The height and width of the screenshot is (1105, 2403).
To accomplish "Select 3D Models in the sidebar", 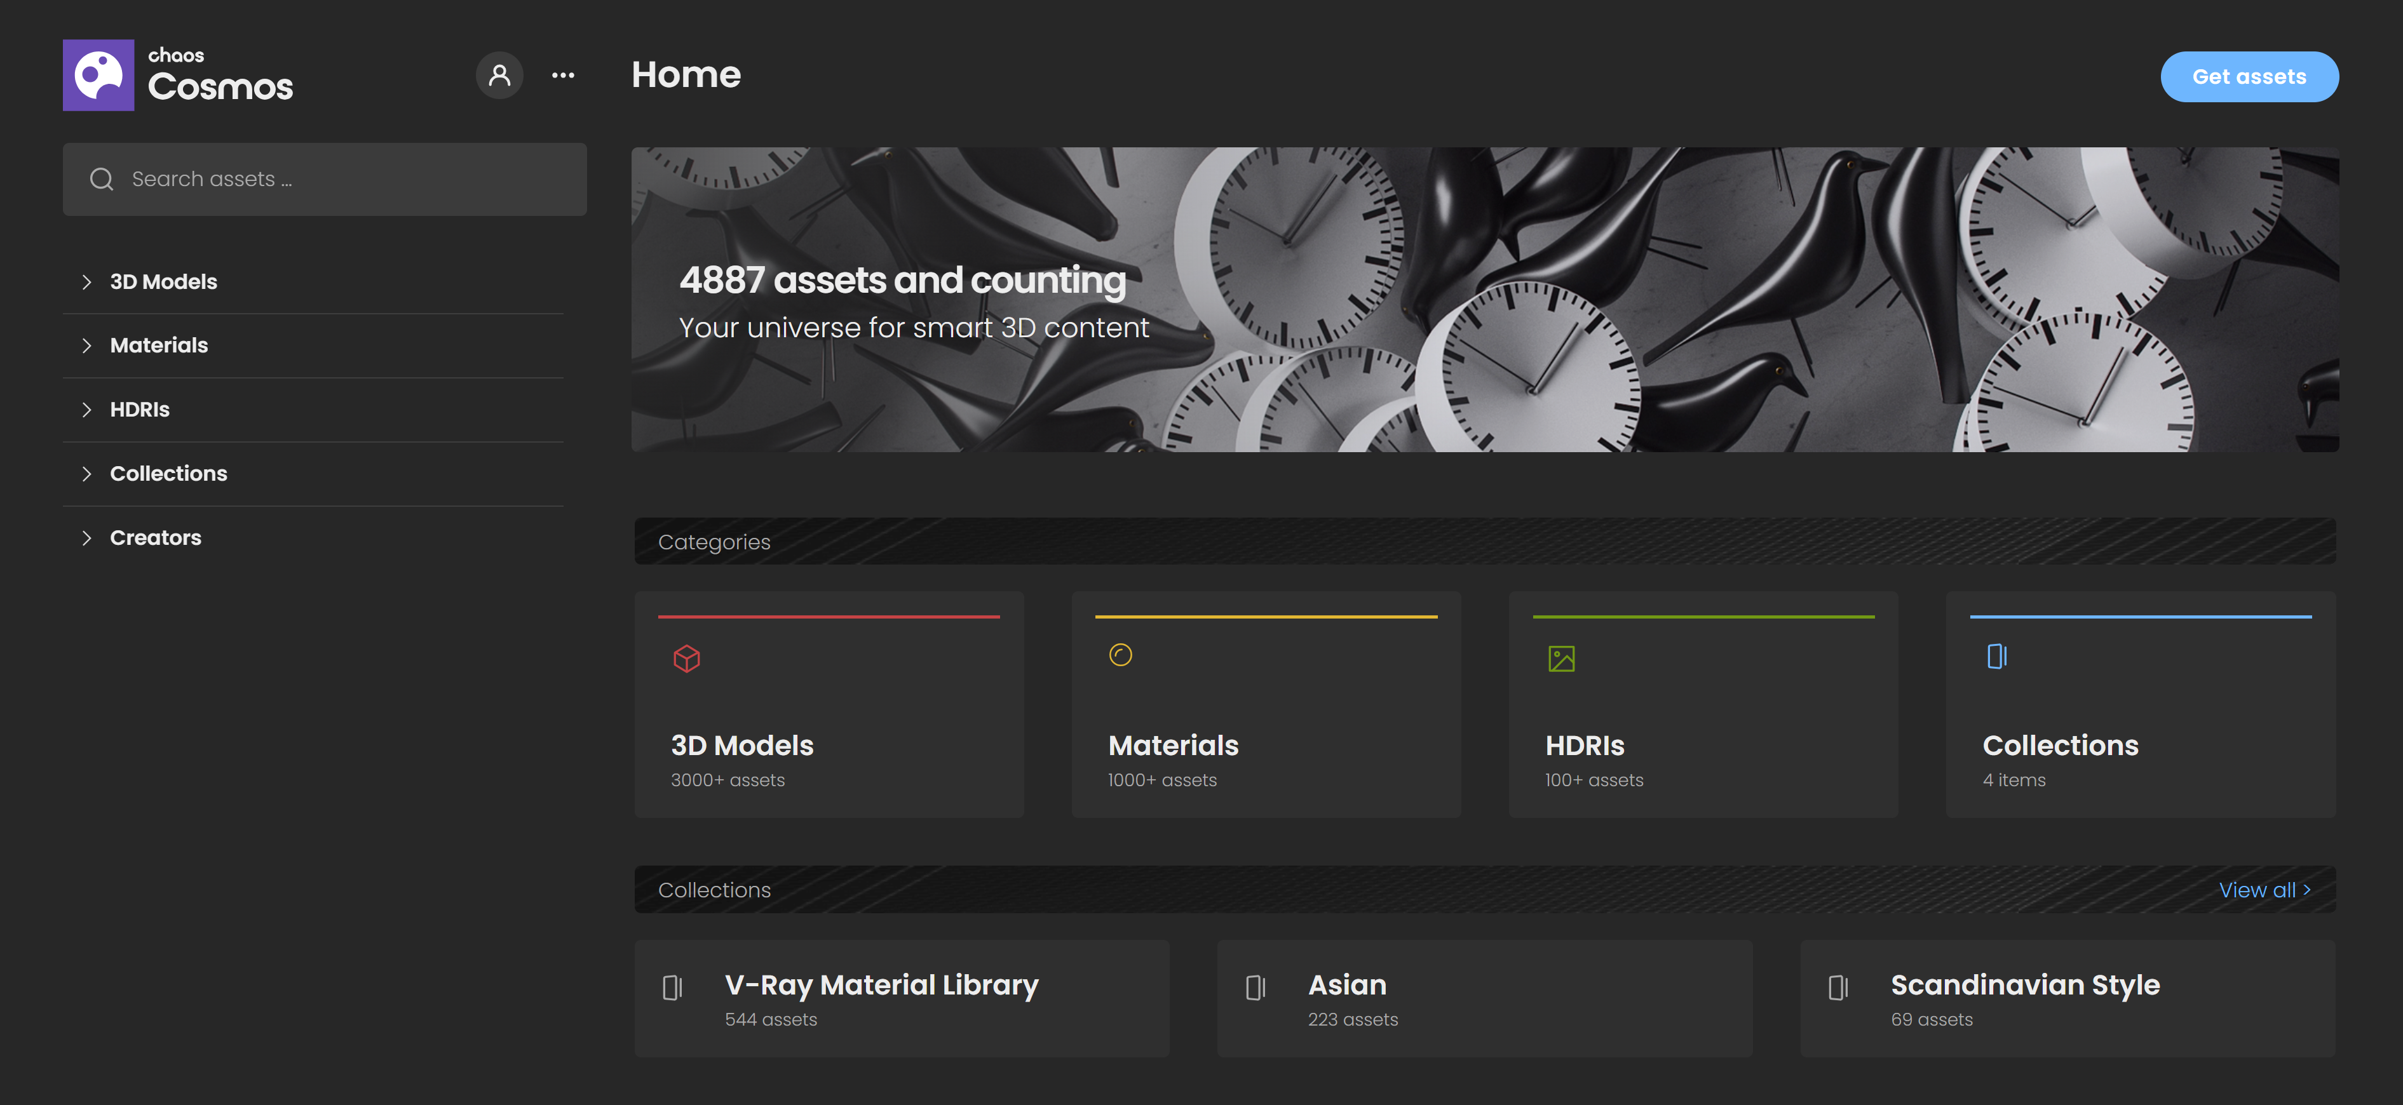I will (163, 281).
